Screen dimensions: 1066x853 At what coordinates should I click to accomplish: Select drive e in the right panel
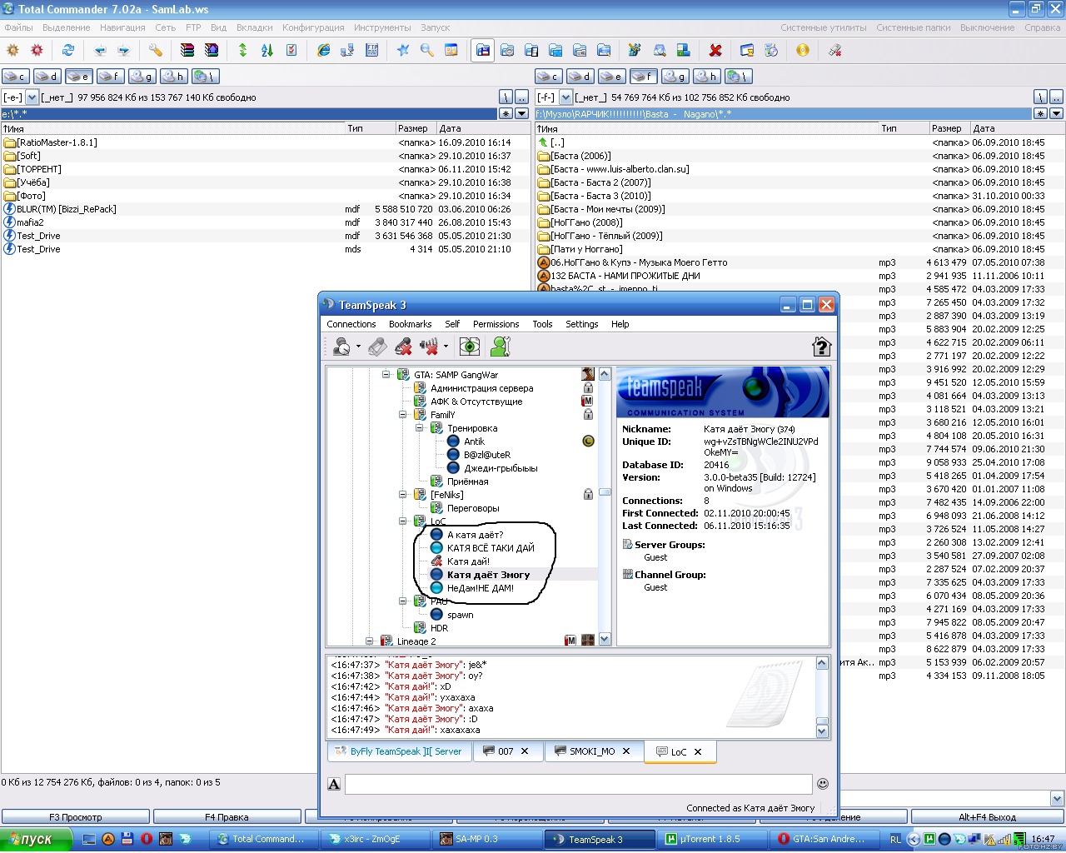click(611, 77)
